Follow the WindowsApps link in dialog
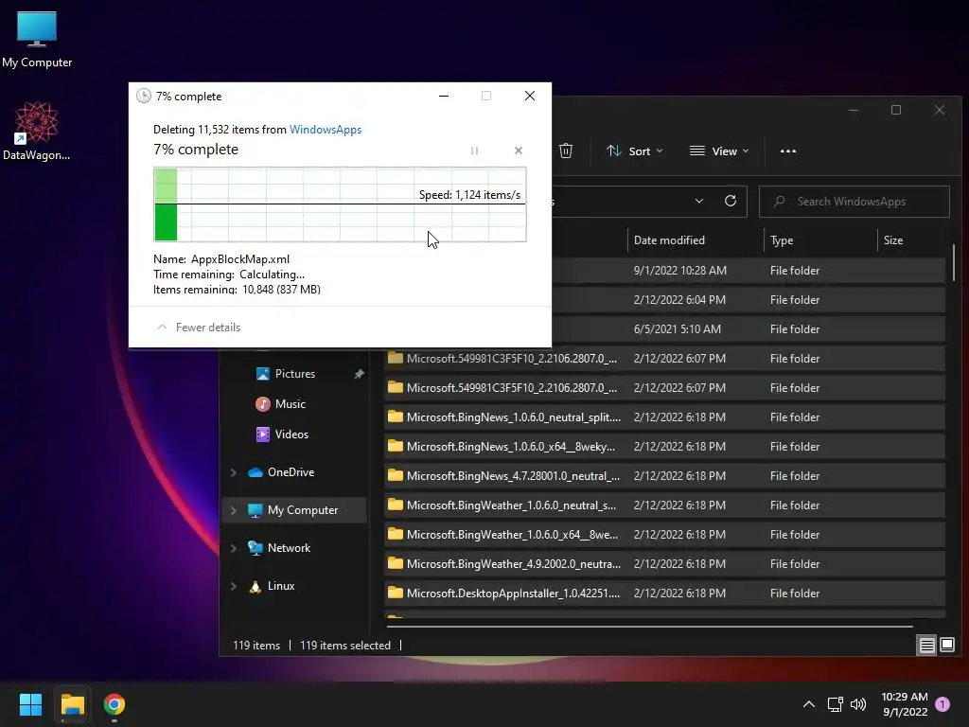Image resolution: width=969 pixels, height=727 pixels. pos(326,130)
